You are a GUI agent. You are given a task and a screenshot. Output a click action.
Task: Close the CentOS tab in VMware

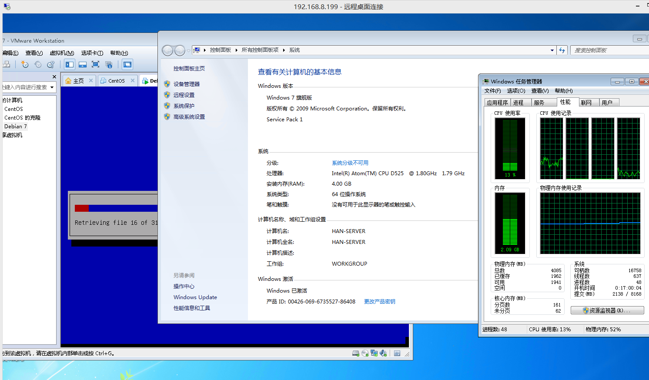[x=133, y=80]
